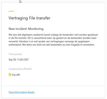Click the text line starting 'verwerkt. Hierdoor'

click(49, 41)
